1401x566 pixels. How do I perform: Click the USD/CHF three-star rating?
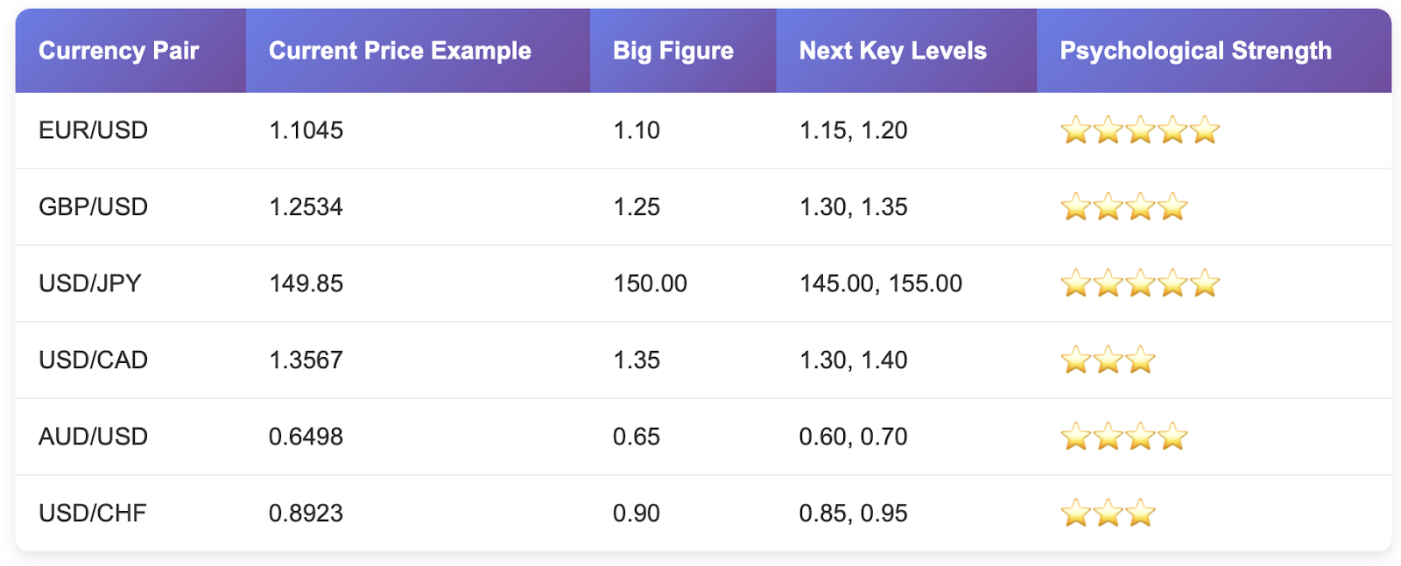(x=1108, y=513)
